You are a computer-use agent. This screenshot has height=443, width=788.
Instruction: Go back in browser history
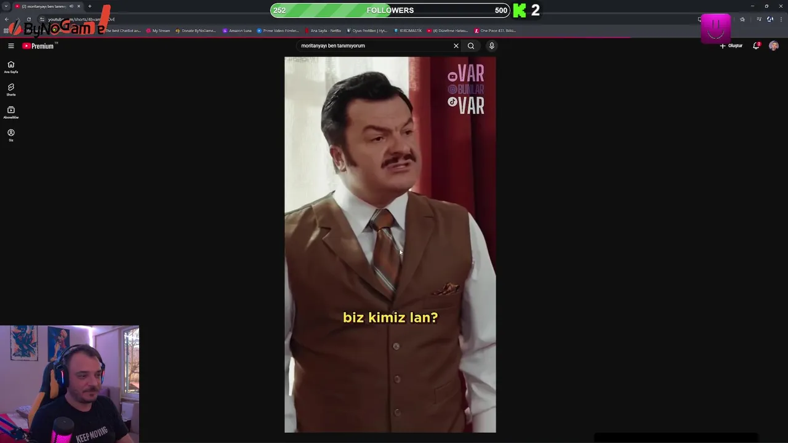(x=7, y=19)
